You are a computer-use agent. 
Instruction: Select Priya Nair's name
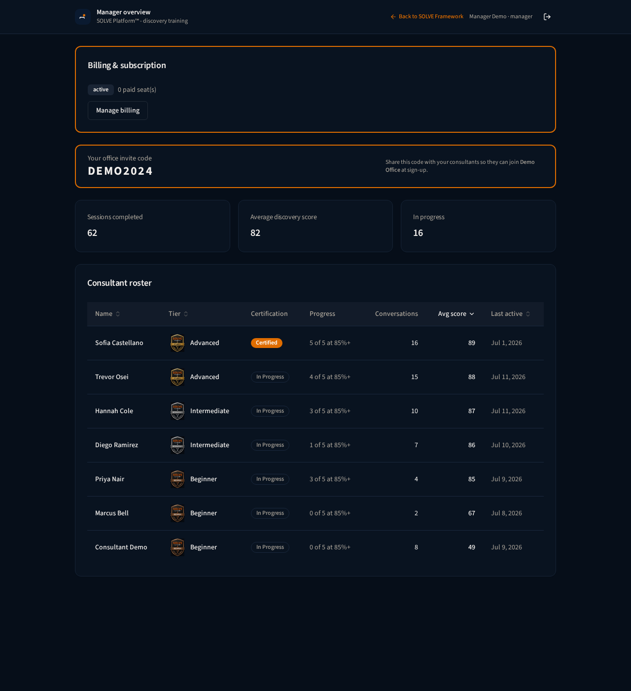(x=109, y=479)
